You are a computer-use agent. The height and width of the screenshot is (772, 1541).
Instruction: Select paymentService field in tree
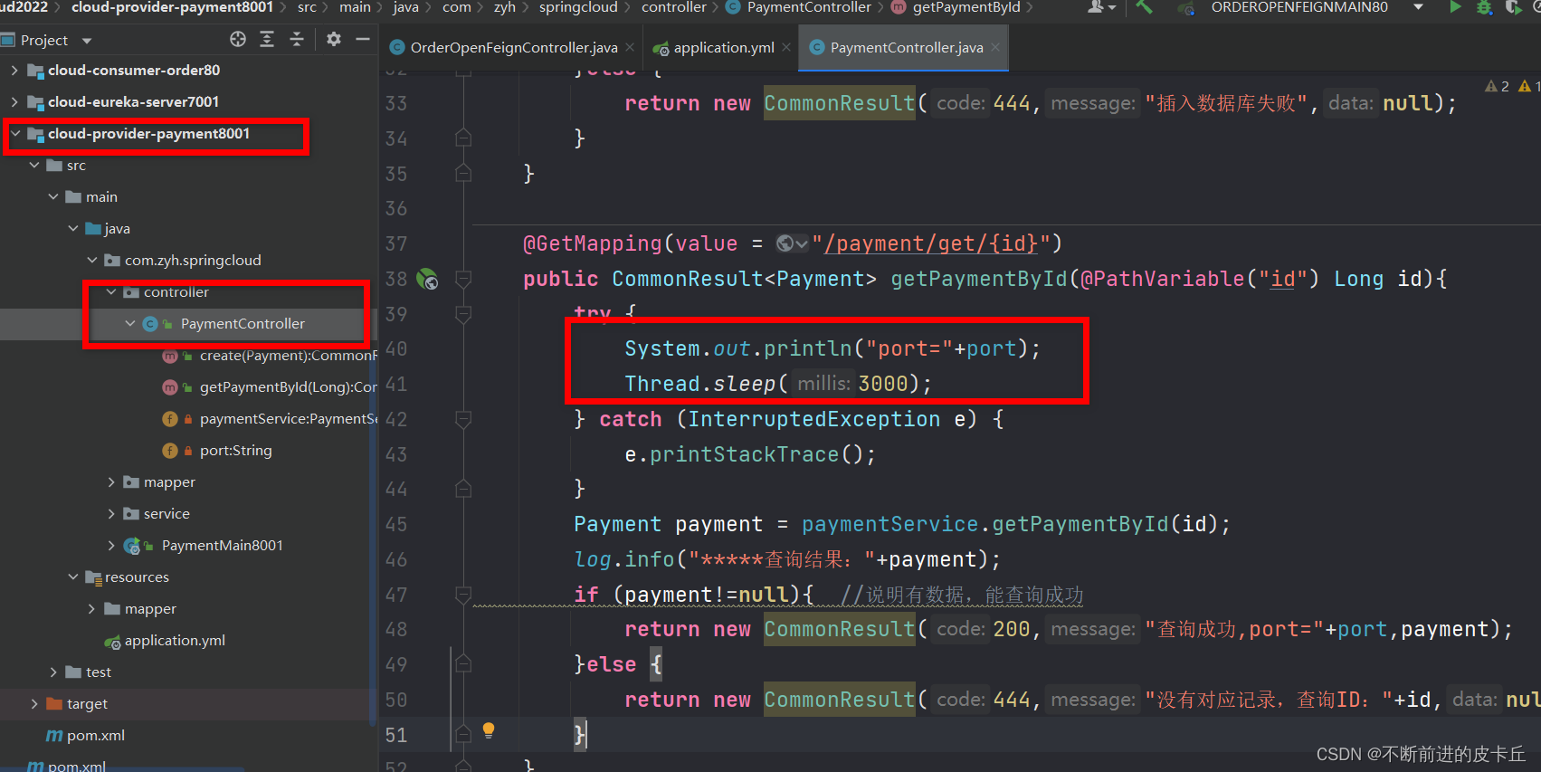(x=288, y=418)
